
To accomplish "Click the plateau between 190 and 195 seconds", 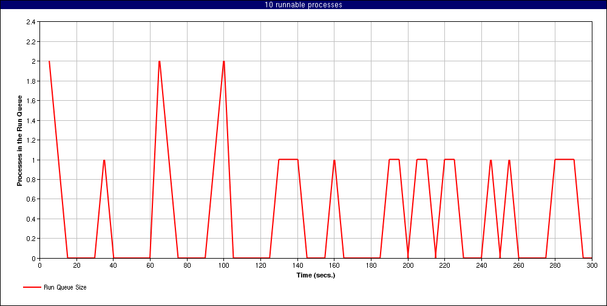I will (394, 159).
